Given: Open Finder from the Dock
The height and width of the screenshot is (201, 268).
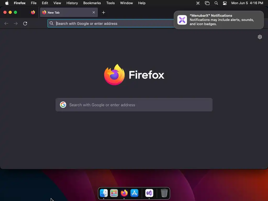Looking at the screenshot, I should pos(104,193).
